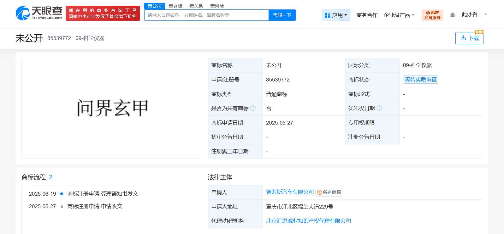Open the user account dropdown 此处有…

474,14
